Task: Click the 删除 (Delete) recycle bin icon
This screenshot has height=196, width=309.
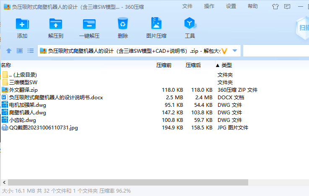Action: 123,23
